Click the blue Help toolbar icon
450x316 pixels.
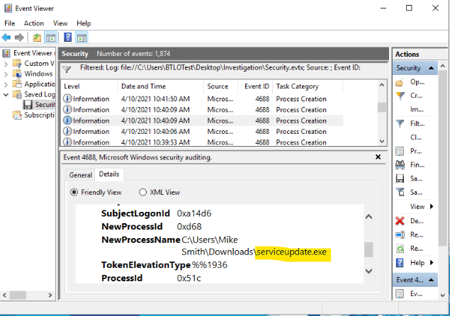68,38
